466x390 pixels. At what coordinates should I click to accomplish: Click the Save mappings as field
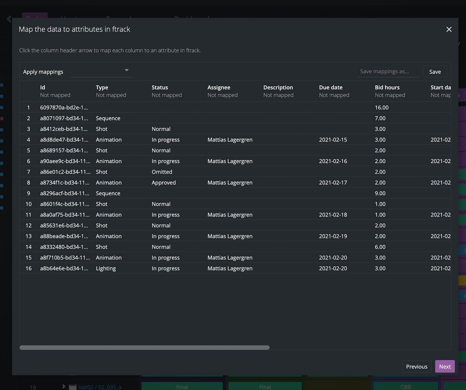[388, 71]
